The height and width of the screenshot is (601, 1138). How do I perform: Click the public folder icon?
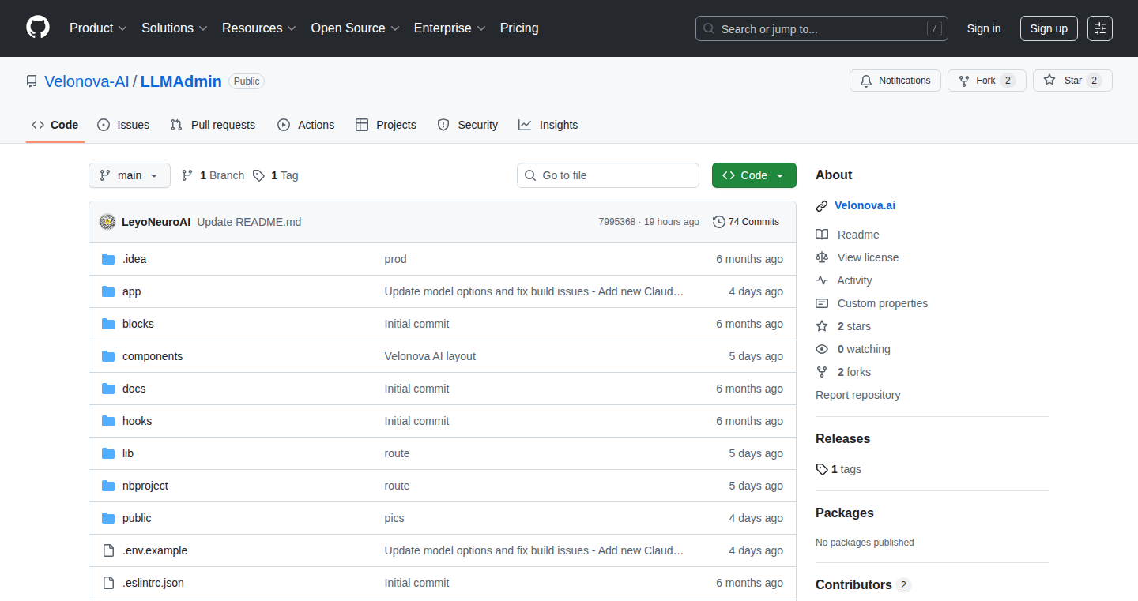[x=108, y=518]
